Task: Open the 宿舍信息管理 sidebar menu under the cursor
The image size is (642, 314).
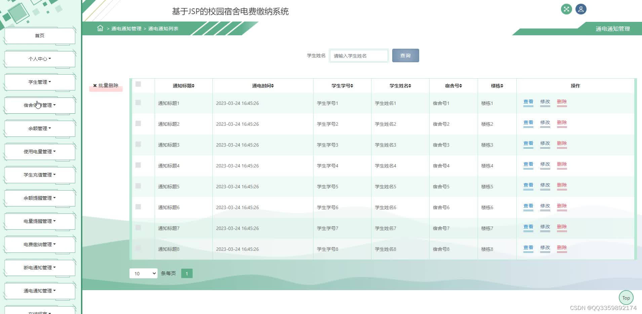Action: coord(40,105)
